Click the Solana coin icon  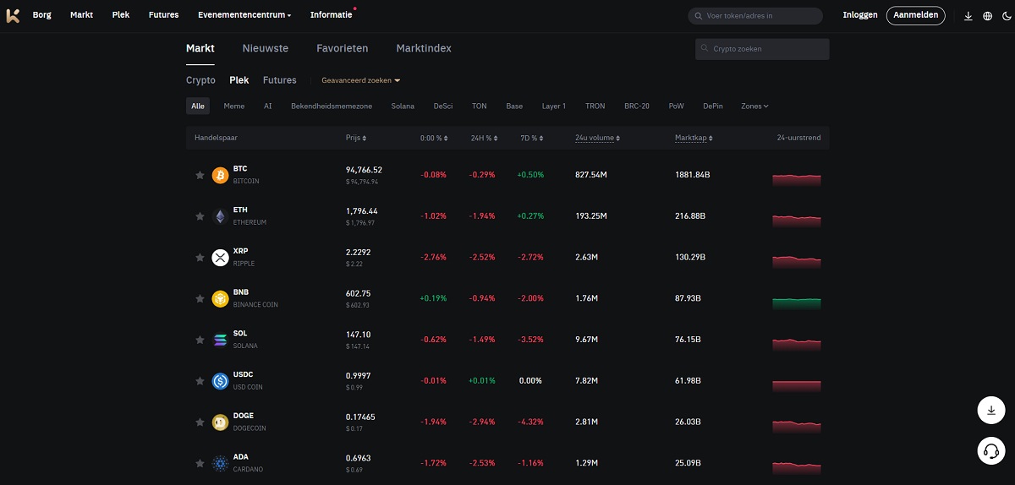click(x=220, y=340)
